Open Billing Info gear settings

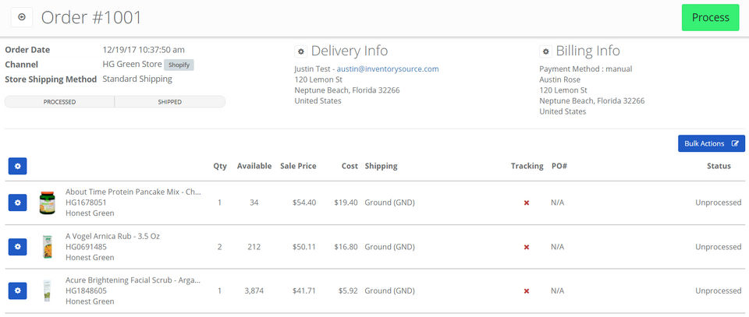click(x=545, y=51)
